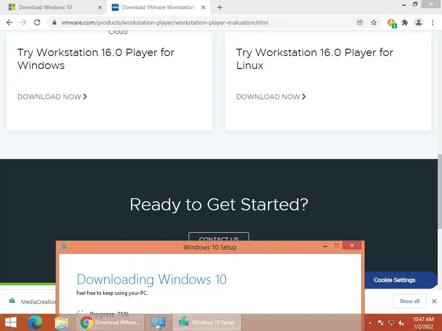Reload the VMware page
The image size is (442, 331).
tap(37, 22)
